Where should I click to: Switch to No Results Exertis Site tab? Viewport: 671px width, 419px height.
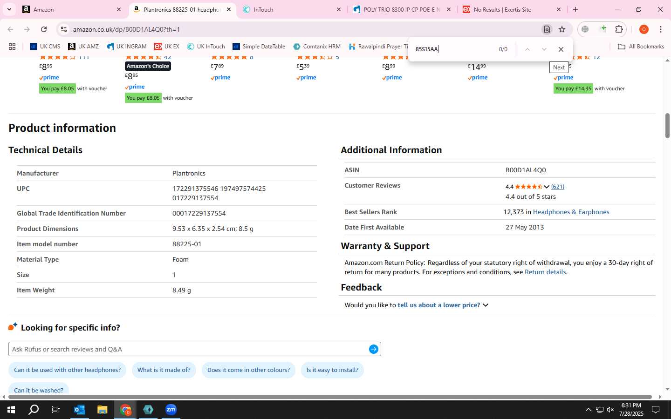coord(511,9)
